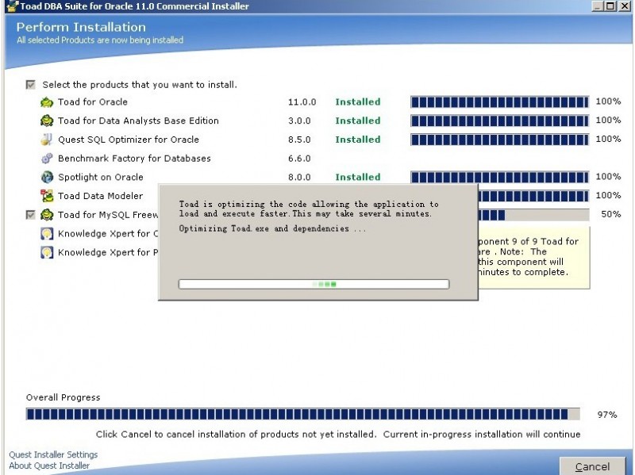Click the Cancel button
The height and width of the screenshot is (475, 635).
[592, 466]
